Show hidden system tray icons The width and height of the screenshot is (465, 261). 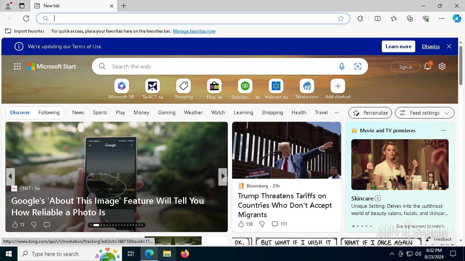tap(392, 254)
